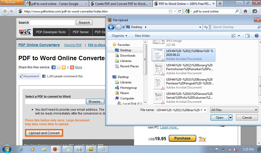
Task: Click the Firefox home button
Action: click(245, 11)
